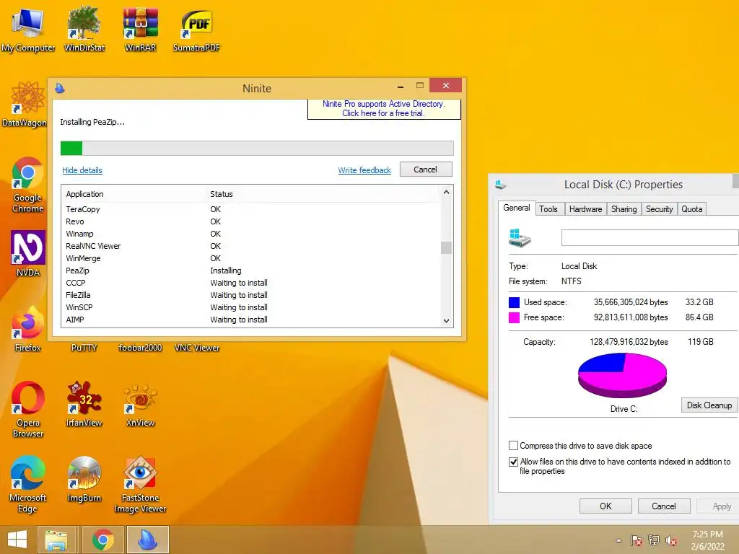The height and width of the screenshot is (554, 739).
Task: Click the Ninite taskbar button
Action: [x=147, y=540]
